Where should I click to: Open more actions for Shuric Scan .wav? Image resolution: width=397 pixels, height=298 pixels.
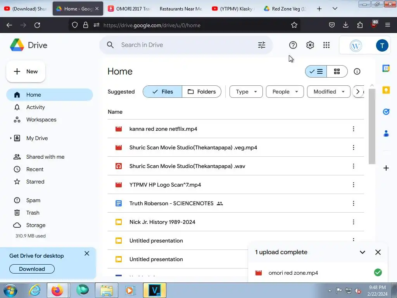[354, 166]
